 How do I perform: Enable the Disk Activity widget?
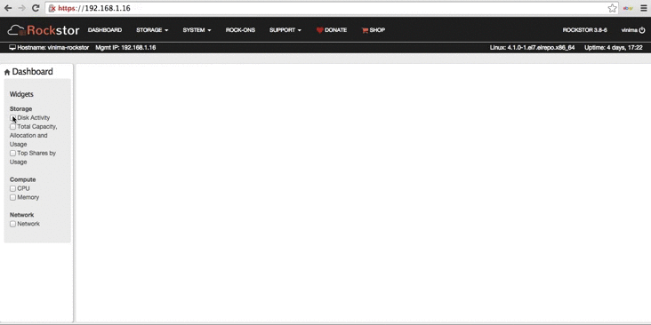point(12,118)
